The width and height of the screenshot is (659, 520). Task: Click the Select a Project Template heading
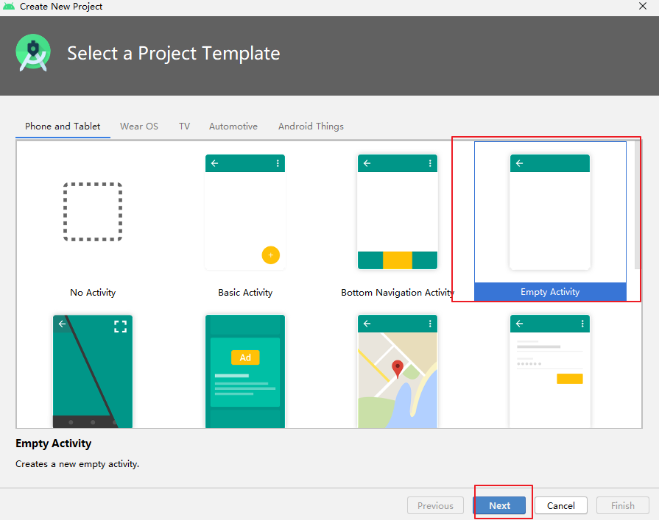[x=174, y=53]
